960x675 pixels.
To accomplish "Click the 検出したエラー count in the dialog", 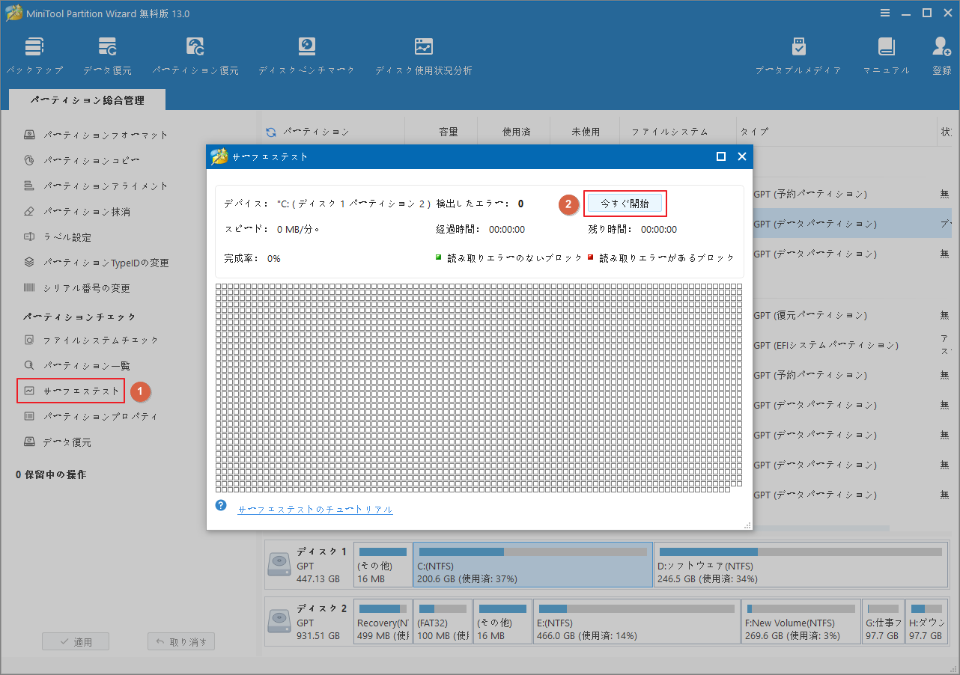I will [520, 204].
